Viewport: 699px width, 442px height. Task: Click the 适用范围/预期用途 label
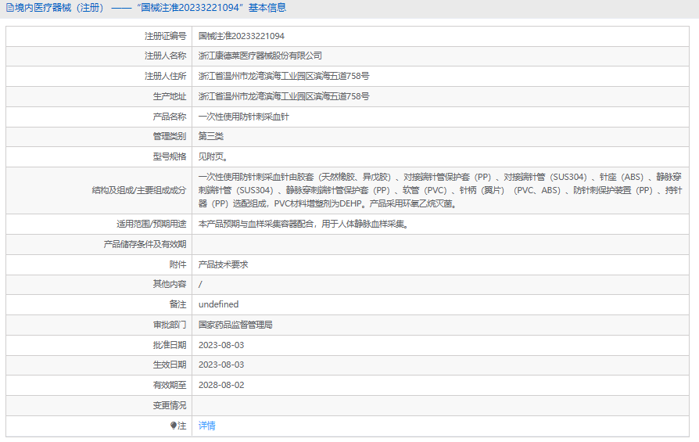(x=152, y=224)
